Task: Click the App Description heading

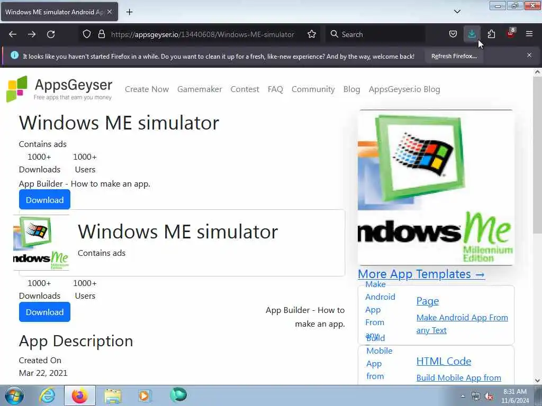Action: [76, 341]
